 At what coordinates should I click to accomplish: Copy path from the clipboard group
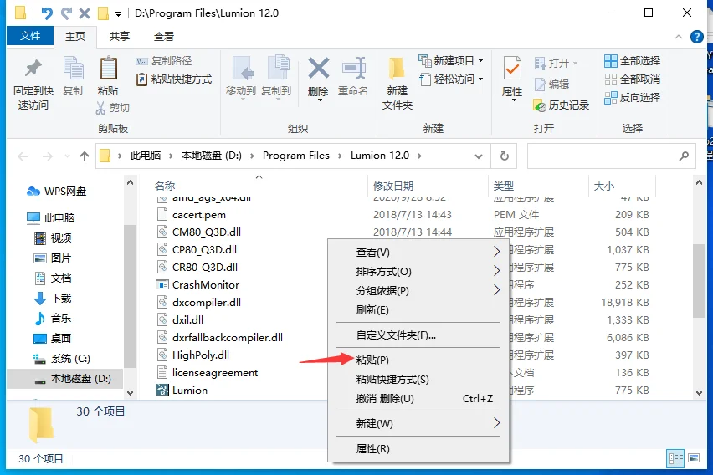[x=164, y=60]
